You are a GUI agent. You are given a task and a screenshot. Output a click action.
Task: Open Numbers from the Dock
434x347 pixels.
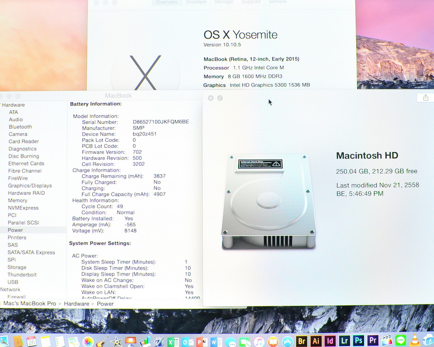tap(145, 342)
